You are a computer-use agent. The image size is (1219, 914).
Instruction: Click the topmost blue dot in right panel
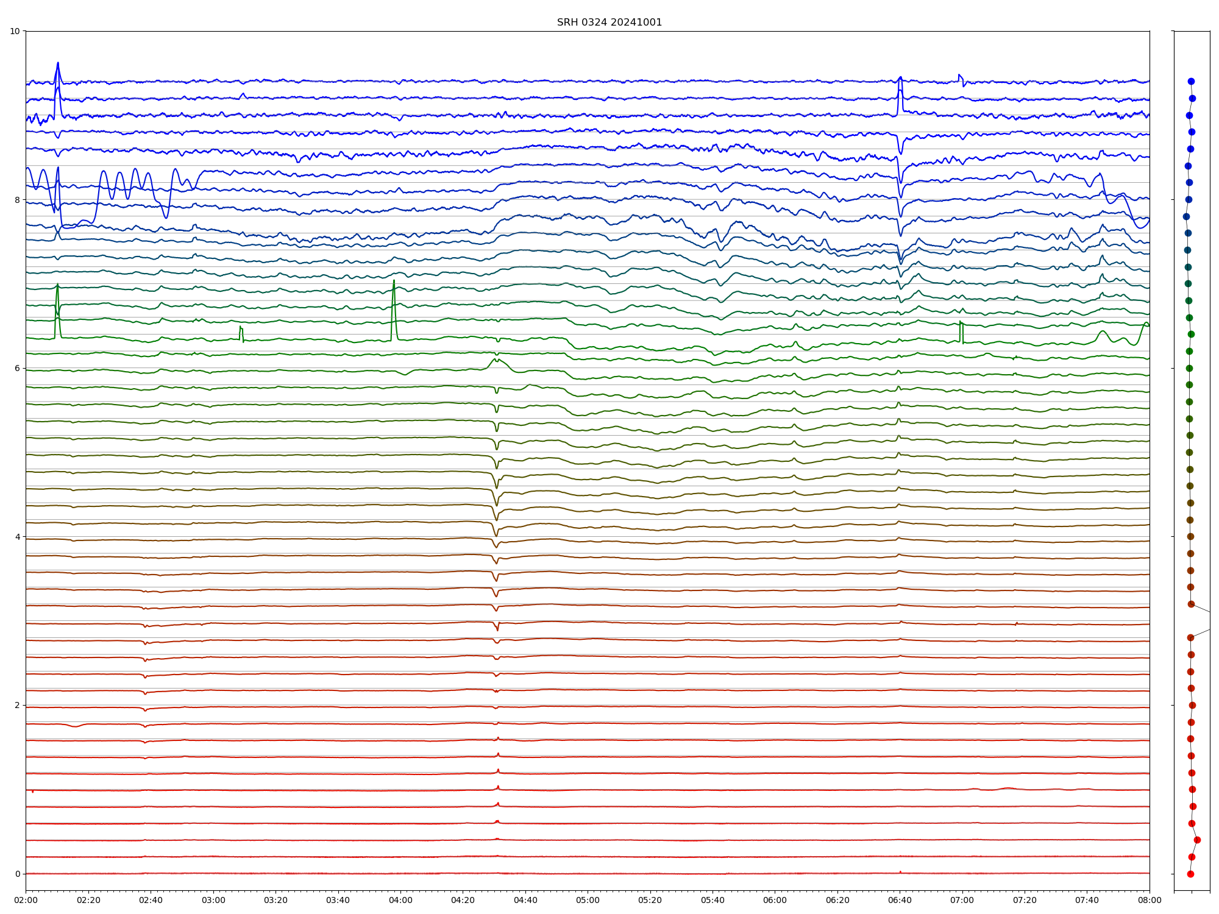(x=1191, y=81)
